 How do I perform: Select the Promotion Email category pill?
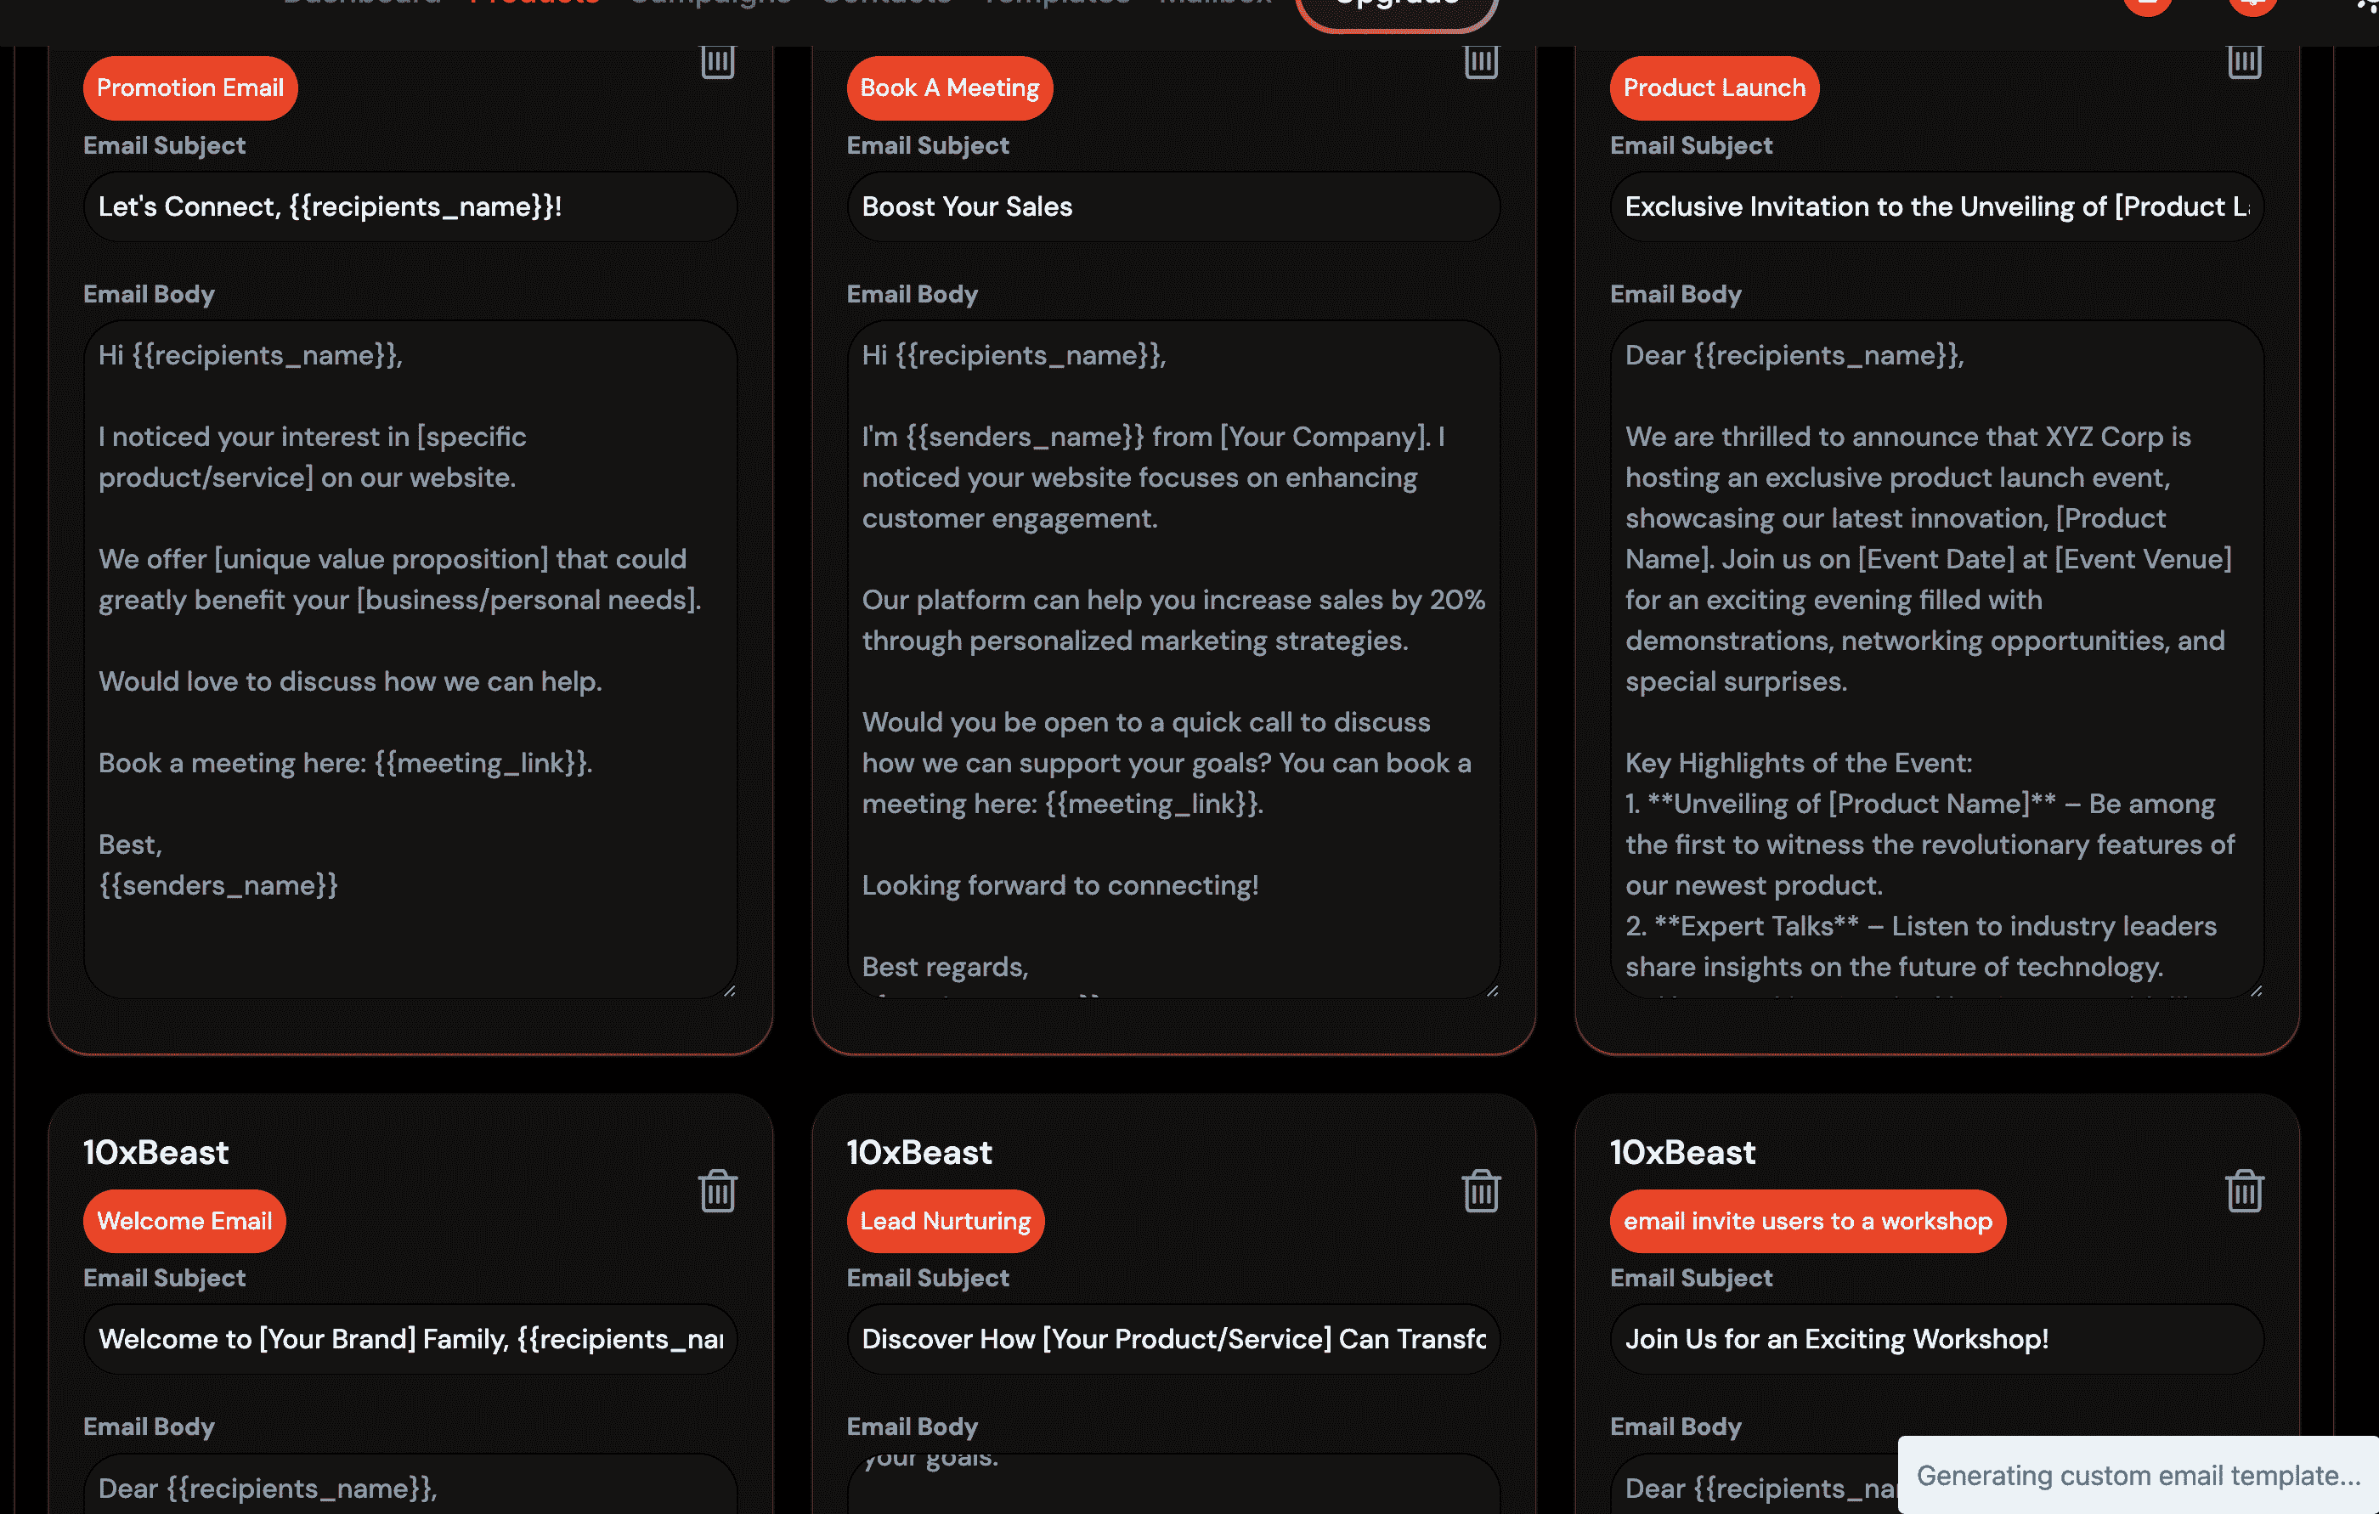coord(189,88)
